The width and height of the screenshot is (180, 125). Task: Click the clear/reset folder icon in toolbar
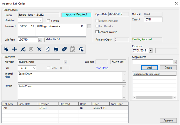pos(6,49)
